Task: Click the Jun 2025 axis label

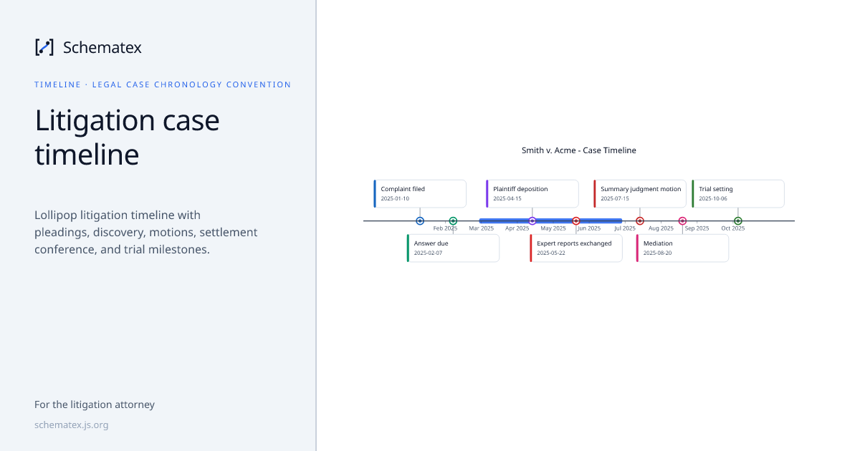Action: (589, 228)
